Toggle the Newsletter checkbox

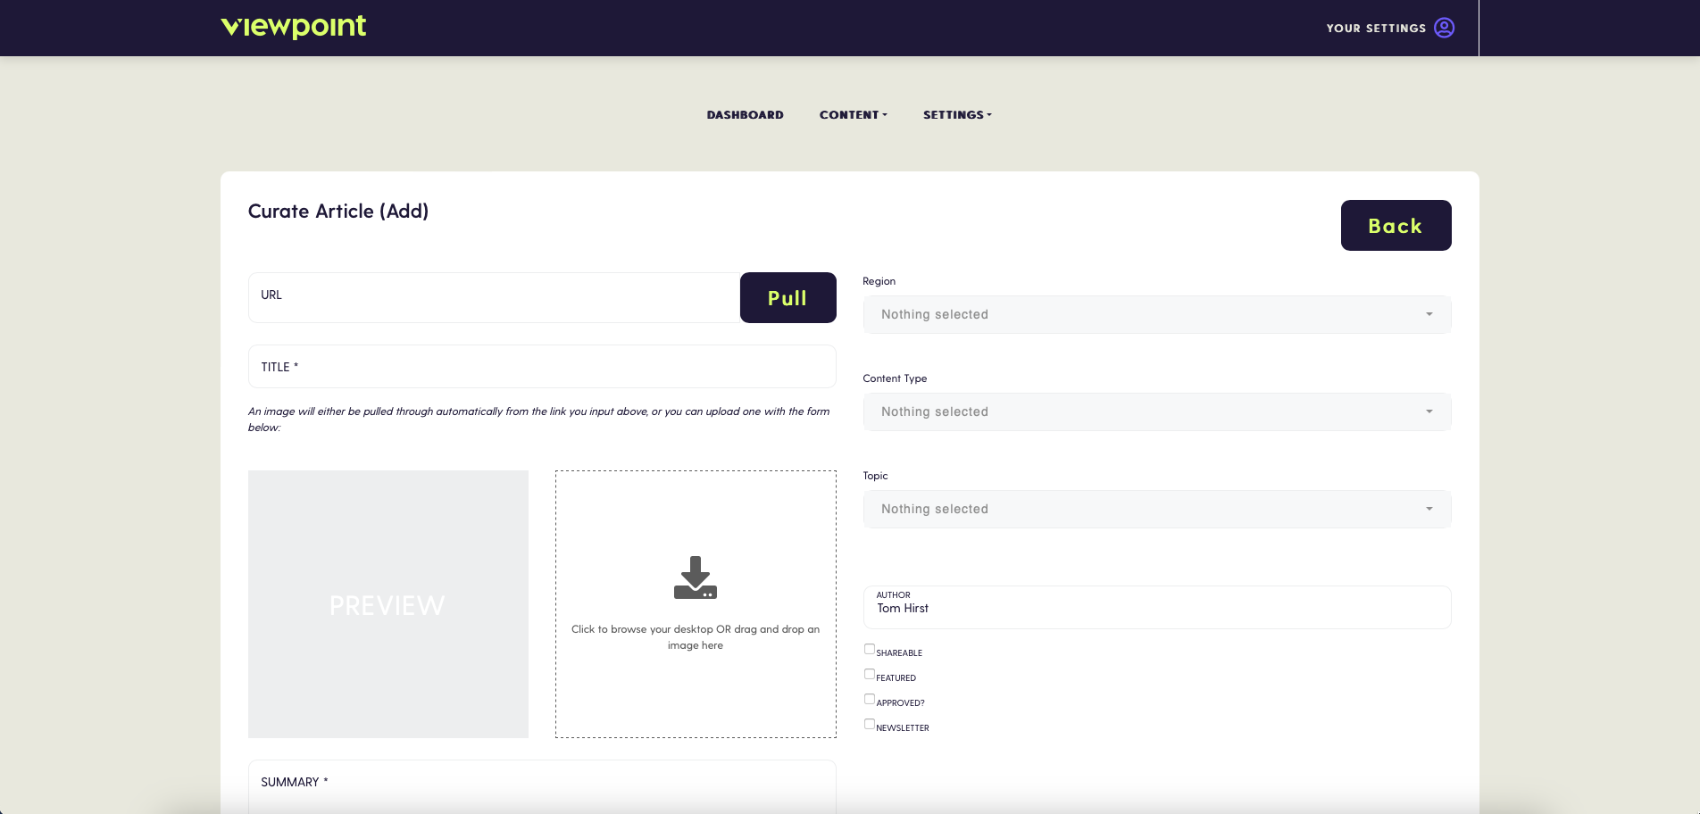pyautogui.click(x=869, y=724)
